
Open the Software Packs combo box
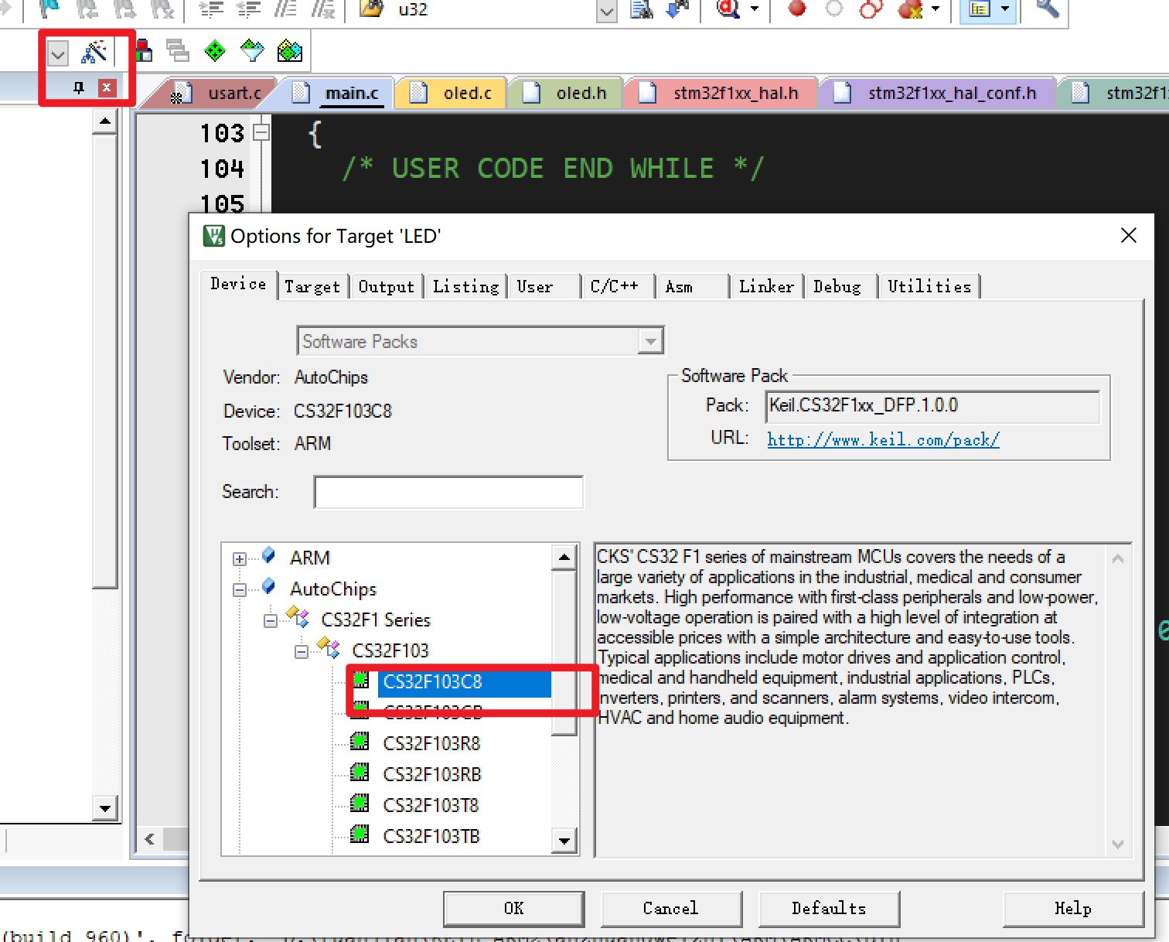tap(480, 341)
